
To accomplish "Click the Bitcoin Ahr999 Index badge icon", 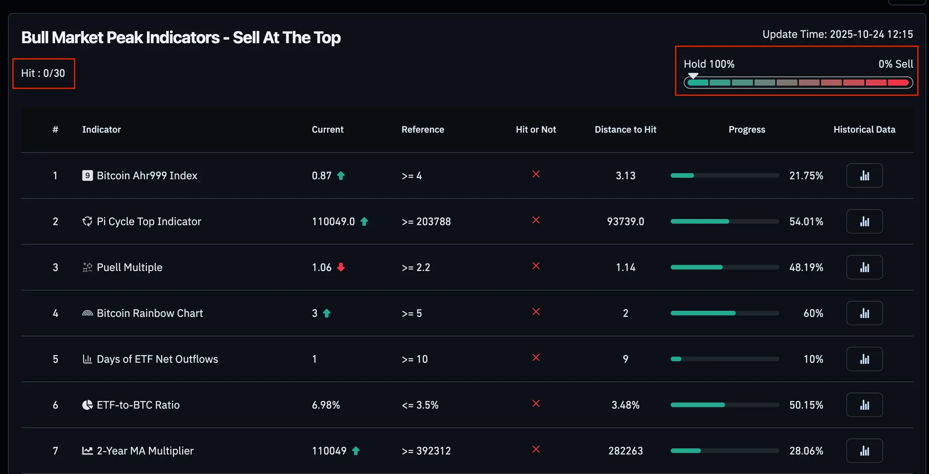I will click(87, 175).
